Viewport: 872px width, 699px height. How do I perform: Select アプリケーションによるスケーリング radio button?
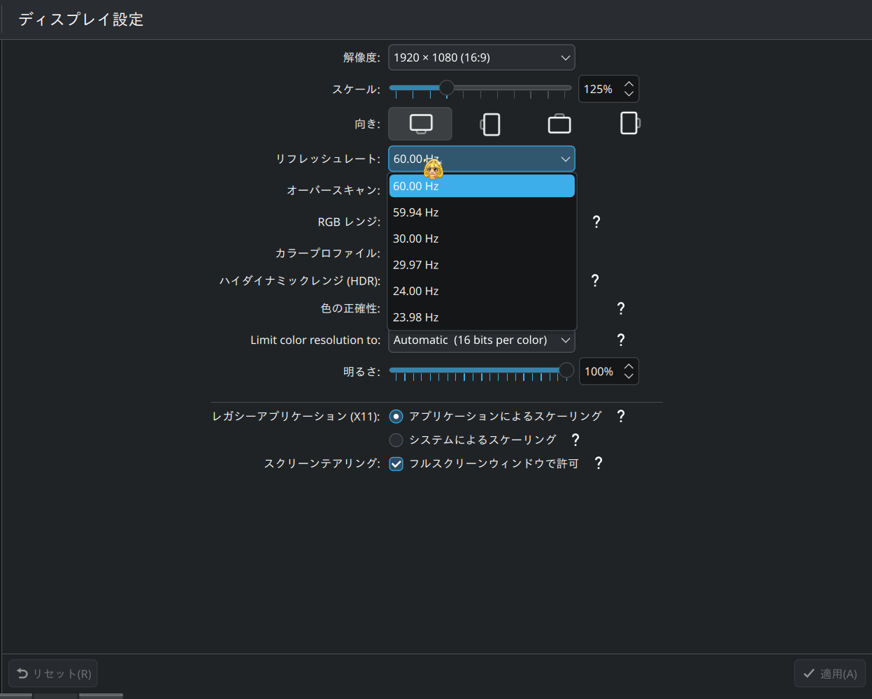[x=396, y=416]
